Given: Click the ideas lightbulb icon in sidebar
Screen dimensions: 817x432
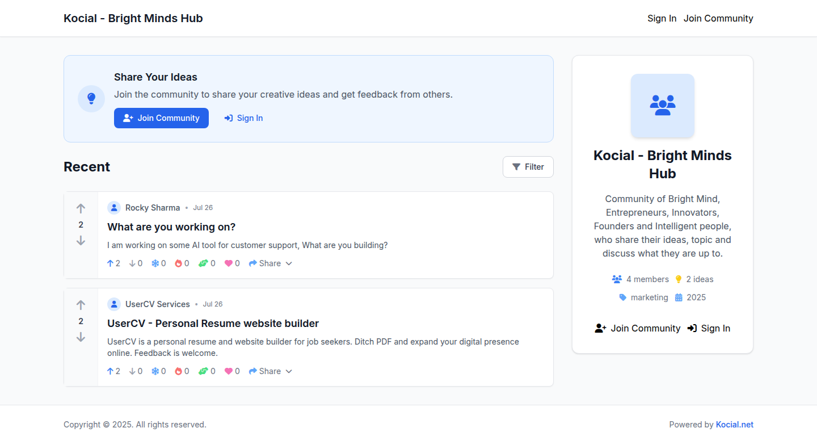Looking at the screenshot, I should (x=679, y=279).
